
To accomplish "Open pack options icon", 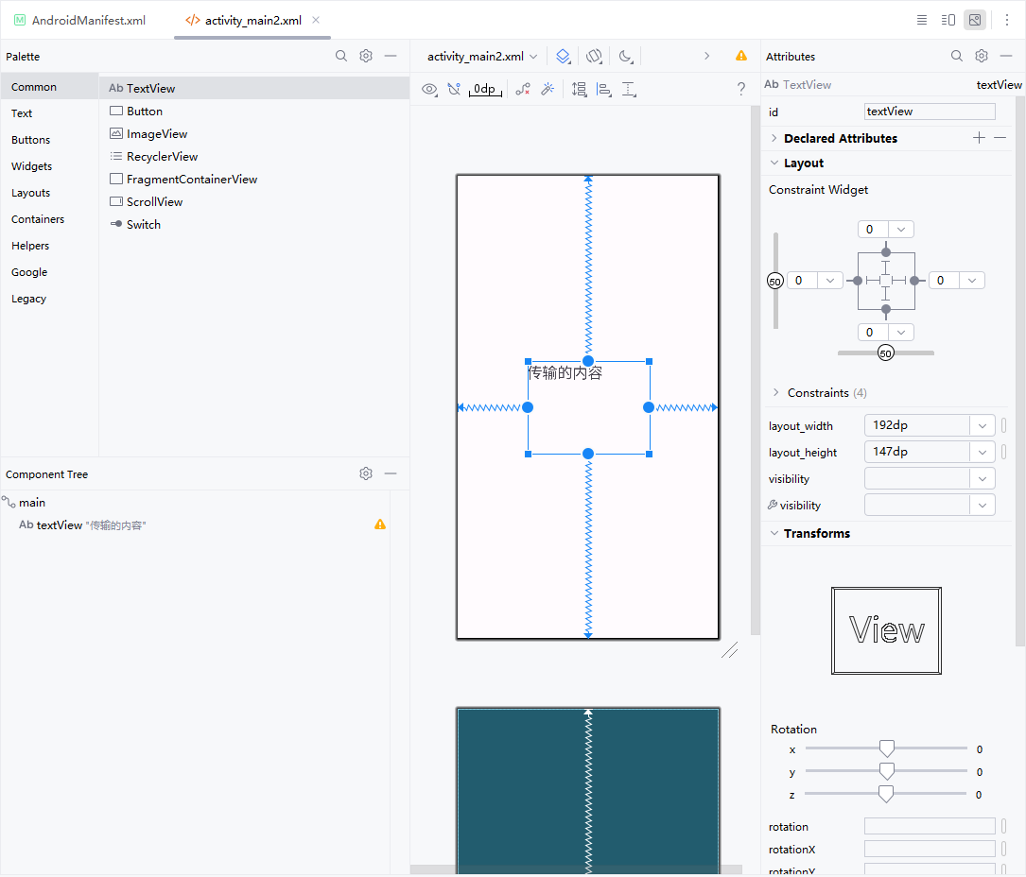I will (579, 89).
